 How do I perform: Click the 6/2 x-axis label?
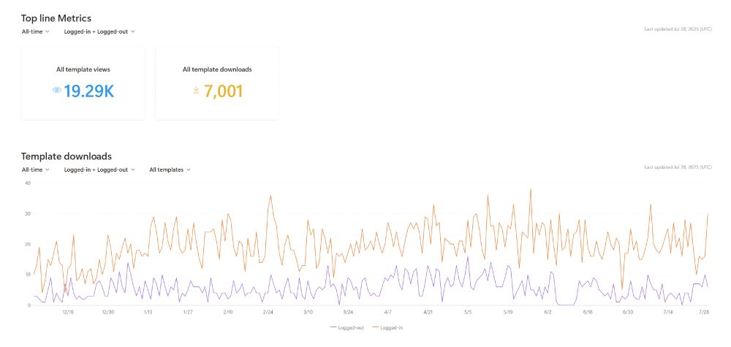coord(548,312)
